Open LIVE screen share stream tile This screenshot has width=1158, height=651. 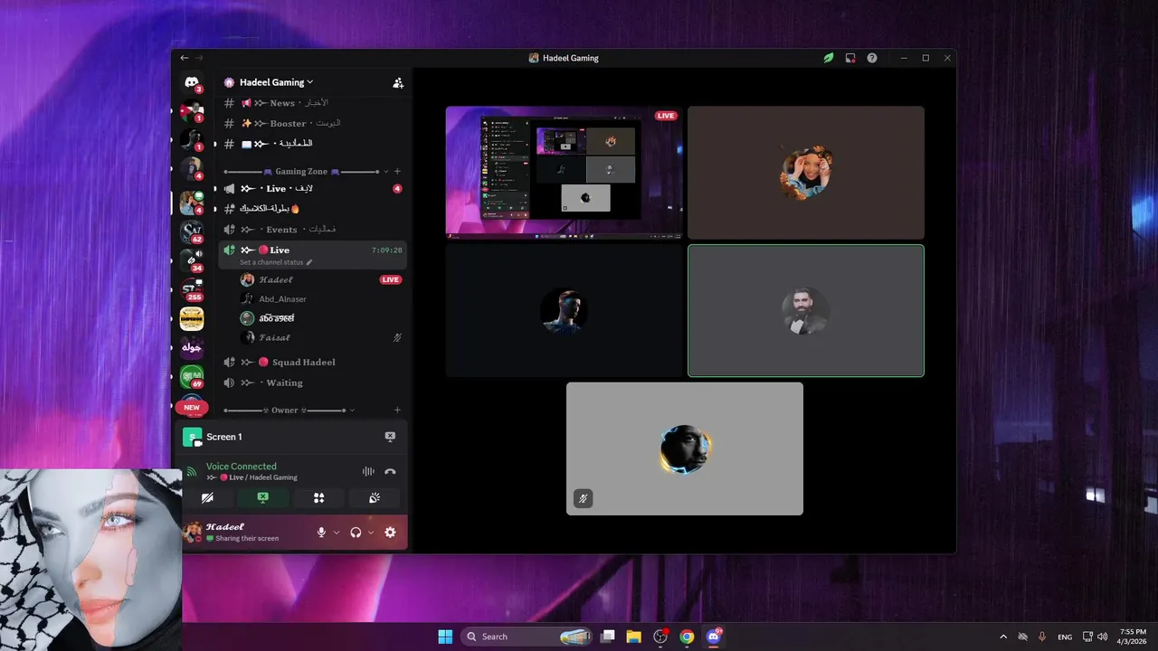(x=564, y=172)
